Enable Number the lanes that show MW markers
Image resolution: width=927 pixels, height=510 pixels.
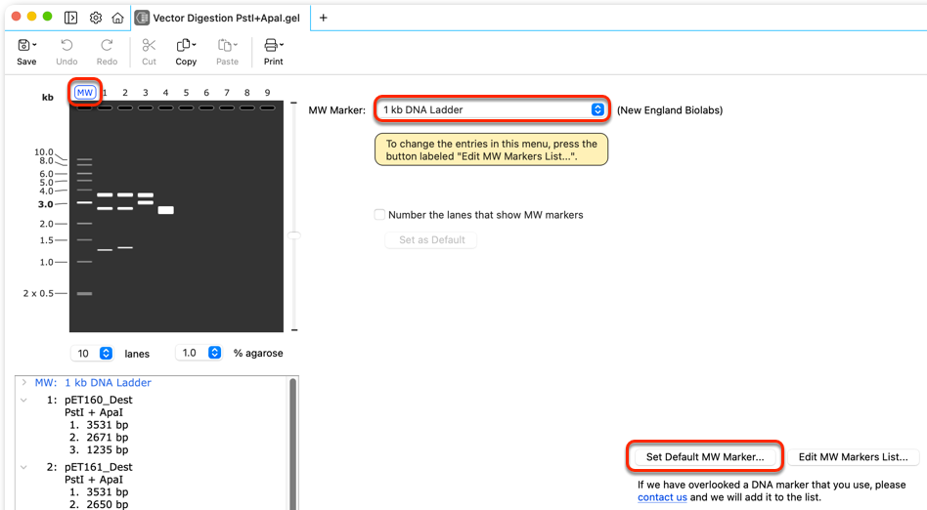coord(379,215)
